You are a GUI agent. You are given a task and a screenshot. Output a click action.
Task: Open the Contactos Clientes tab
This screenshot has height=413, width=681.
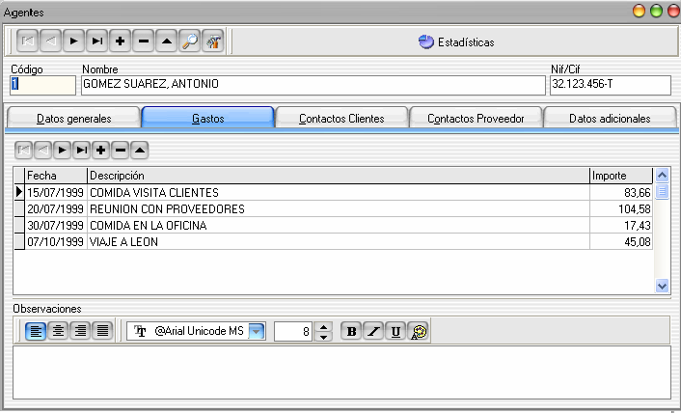pos(341,119)
